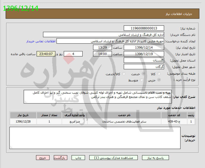
Task: Click the شماره نیاز field 11960088000013
Action: [144, 28]
